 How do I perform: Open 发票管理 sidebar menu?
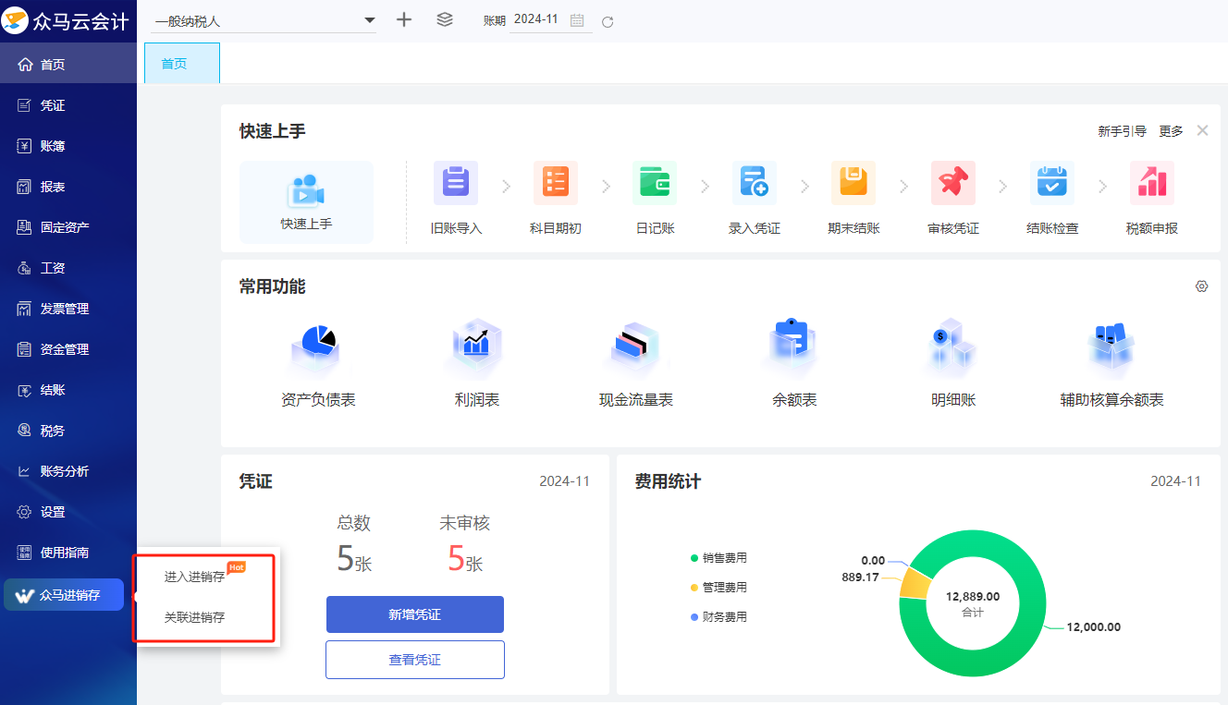(68, 309)
